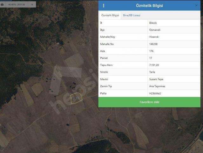Click the İlçe label
Viewport: 203px width, 153px height.
click(x=102, y=30)
